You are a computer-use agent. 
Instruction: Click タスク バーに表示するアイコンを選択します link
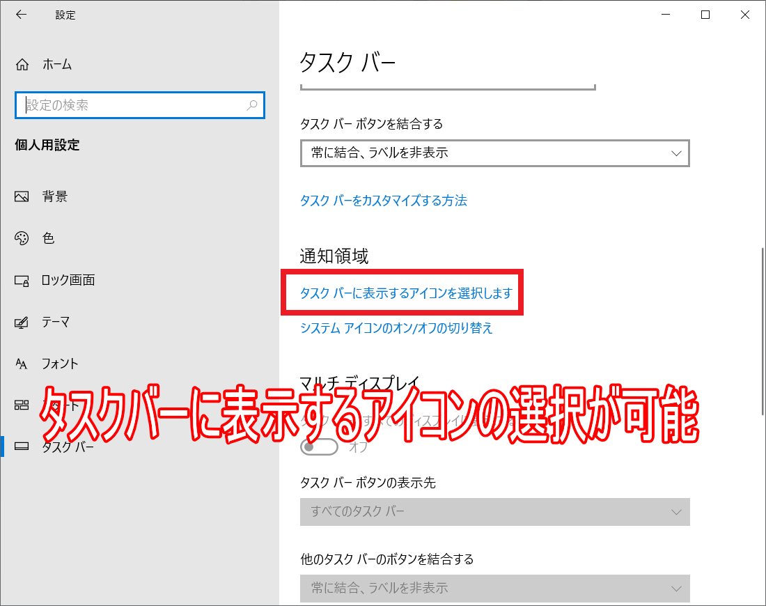coord(406,293)
